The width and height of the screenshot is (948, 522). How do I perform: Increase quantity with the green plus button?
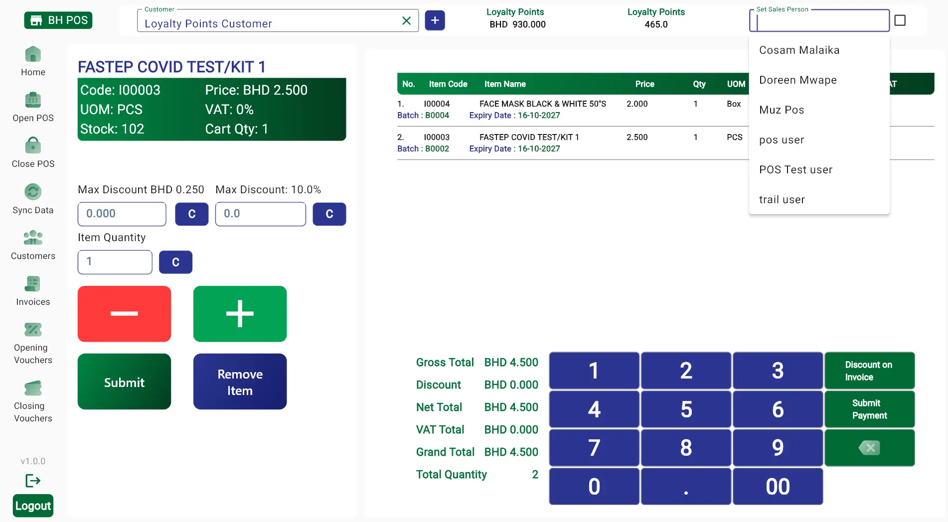tap(240, 314)
